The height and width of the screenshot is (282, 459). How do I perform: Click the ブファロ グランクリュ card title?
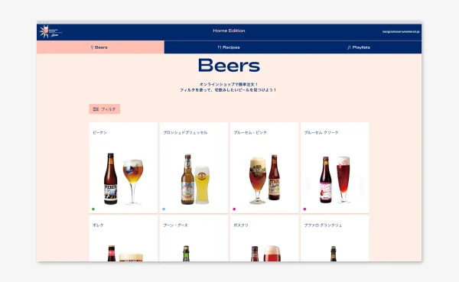point(323,225)
